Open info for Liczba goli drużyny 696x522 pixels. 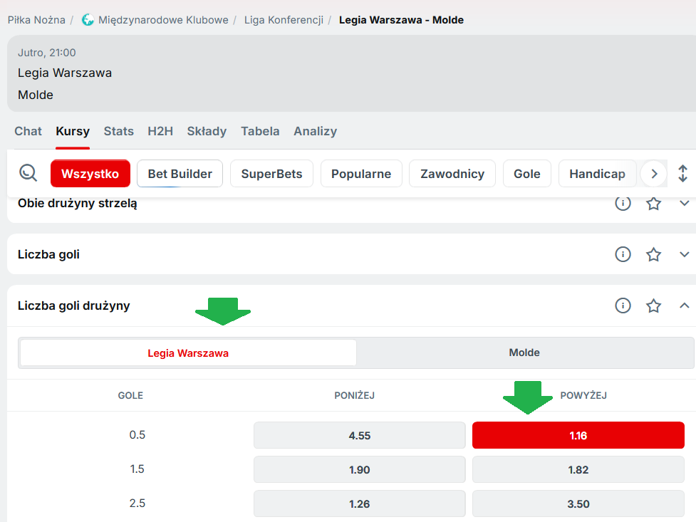(x=623, y=306)
